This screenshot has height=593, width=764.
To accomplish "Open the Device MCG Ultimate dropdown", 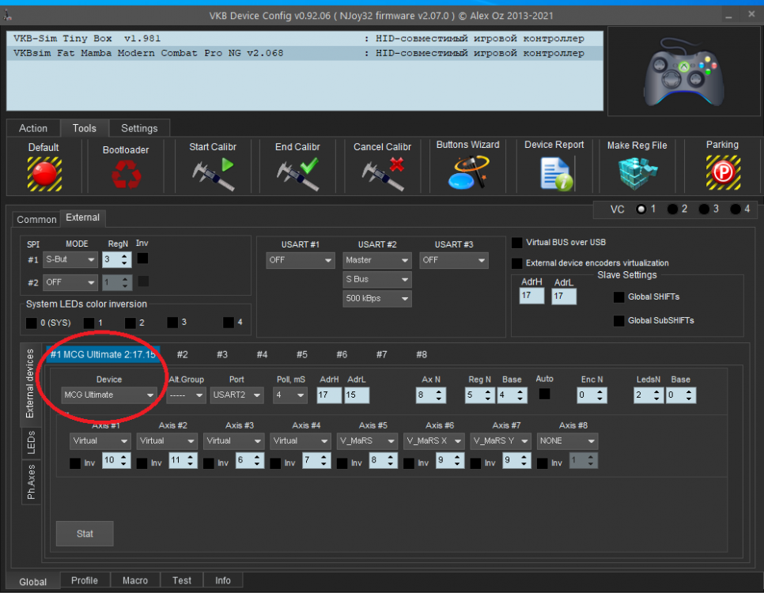I will click(110, 395).
